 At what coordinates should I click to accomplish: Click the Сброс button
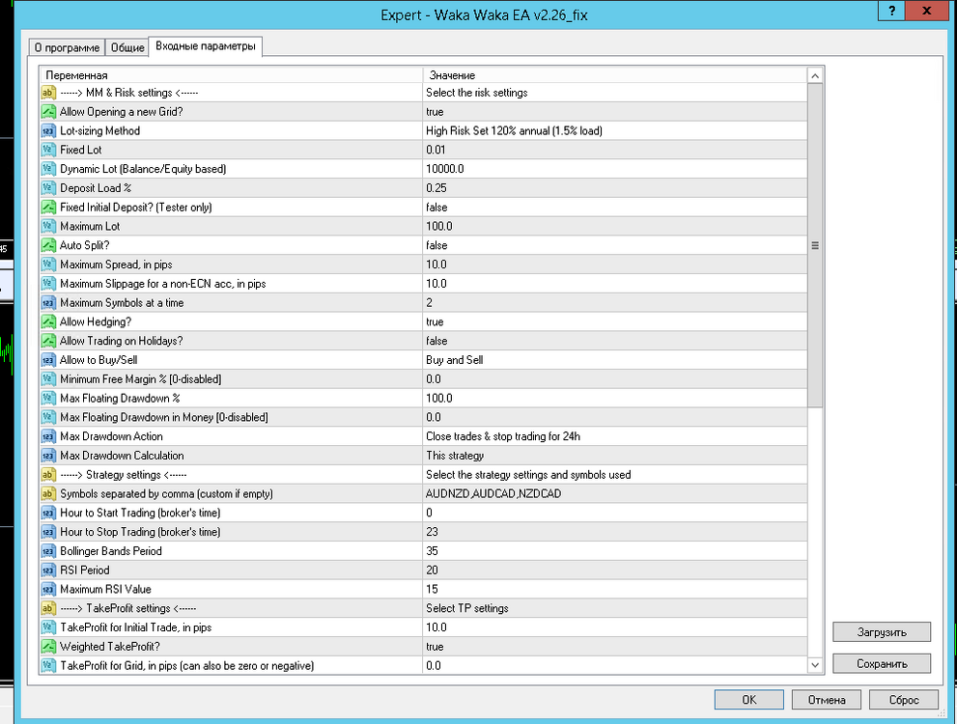tap(904, 700)
